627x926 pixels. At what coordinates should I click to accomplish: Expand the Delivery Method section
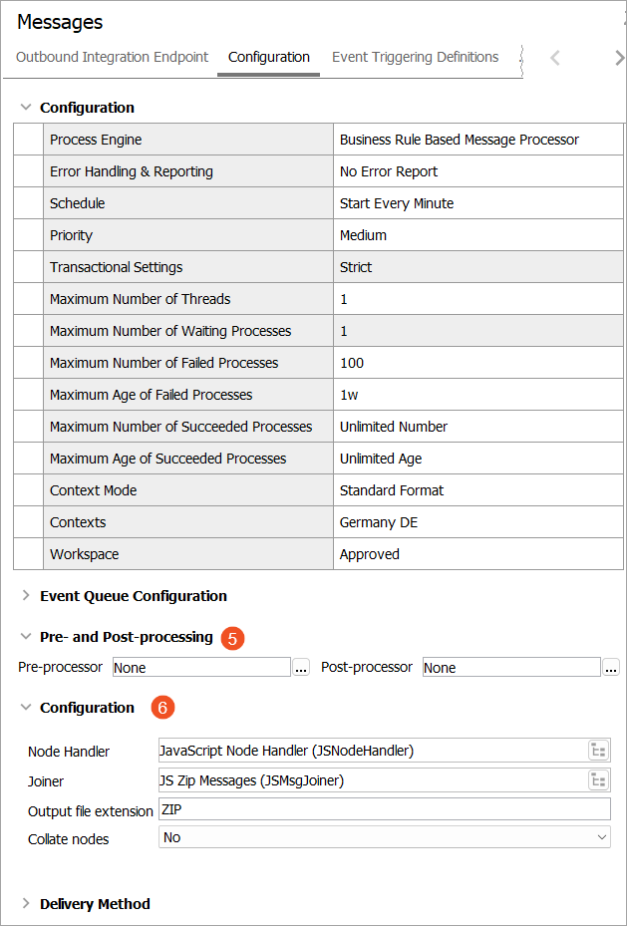(26, 904)
